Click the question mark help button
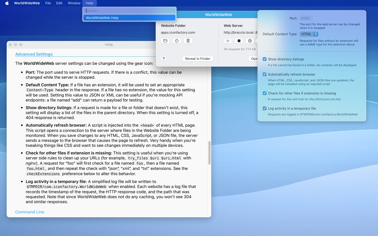Screen dimensions: 378x236 [x=164, y=59]
